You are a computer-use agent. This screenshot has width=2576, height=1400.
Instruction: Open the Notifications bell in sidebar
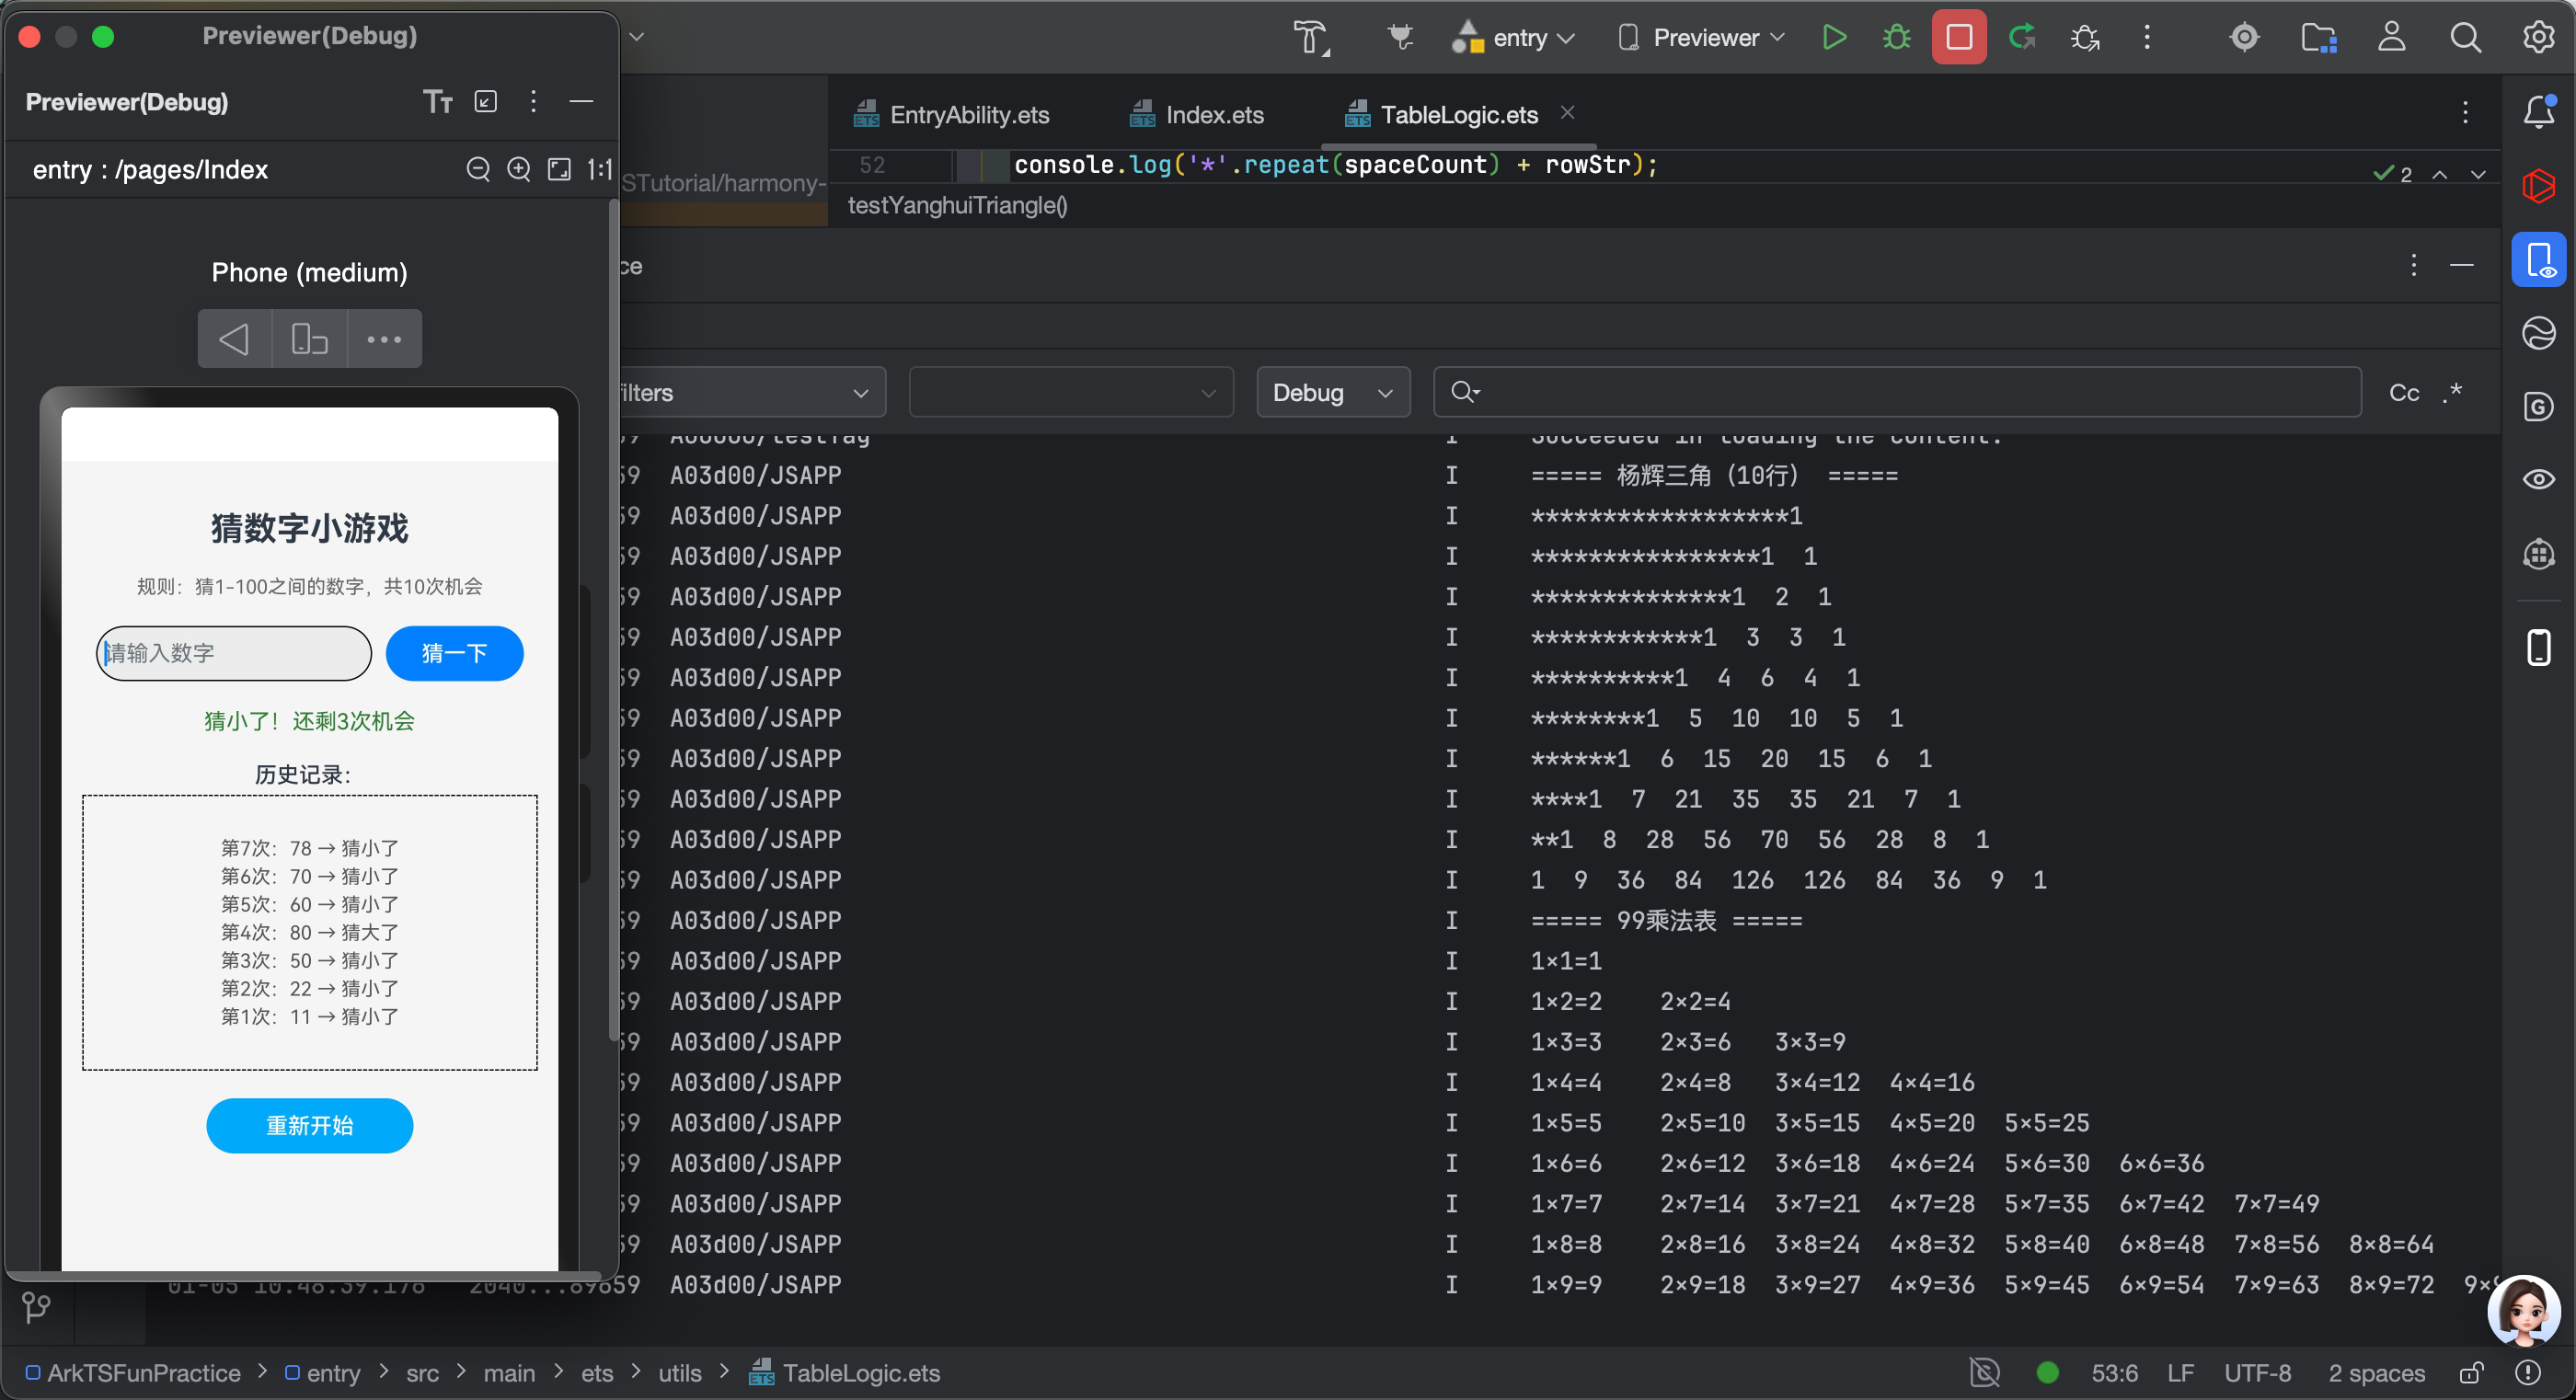pyautogui.click(x=2539, y=111)
